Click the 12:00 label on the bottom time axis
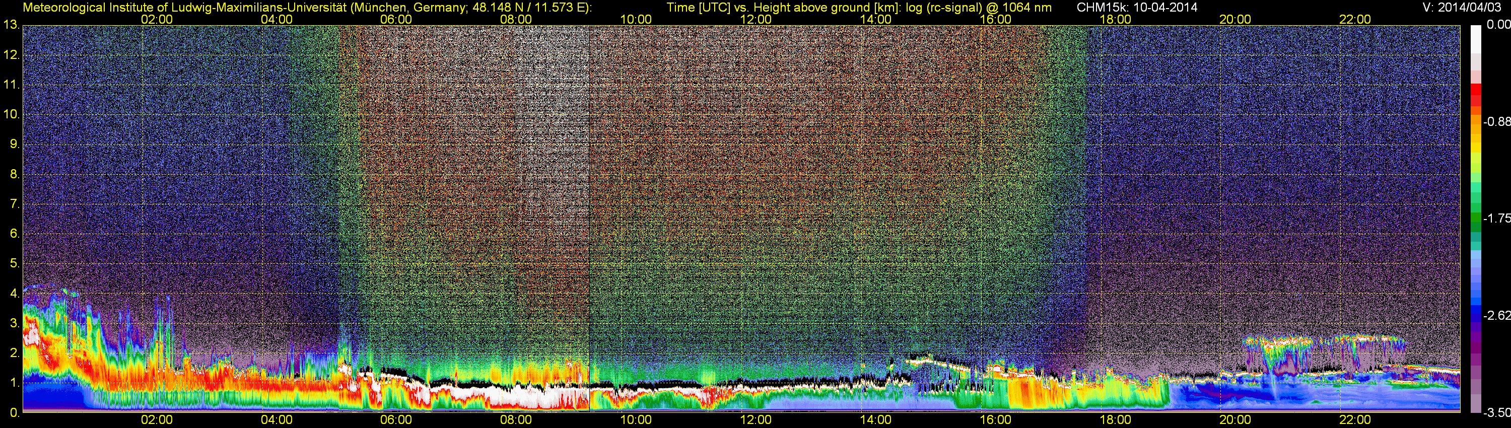The width and height of the screenshot is (1511, 428). (756, 420)
